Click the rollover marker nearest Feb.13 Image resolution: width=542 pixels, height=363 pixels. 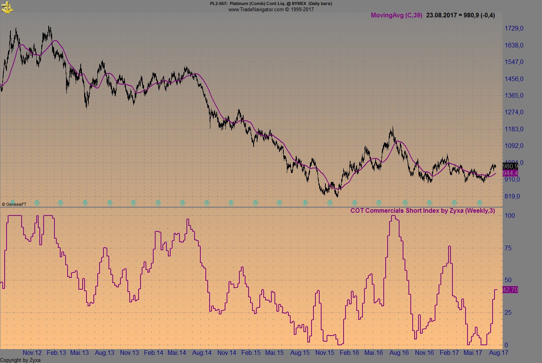[x=61, y=203]
